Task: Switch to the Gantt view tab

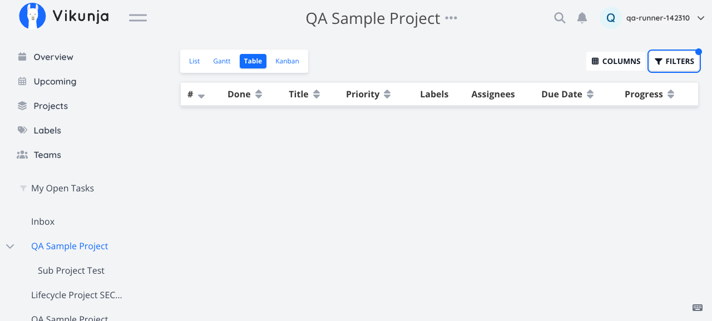Action: coord(221,61)
